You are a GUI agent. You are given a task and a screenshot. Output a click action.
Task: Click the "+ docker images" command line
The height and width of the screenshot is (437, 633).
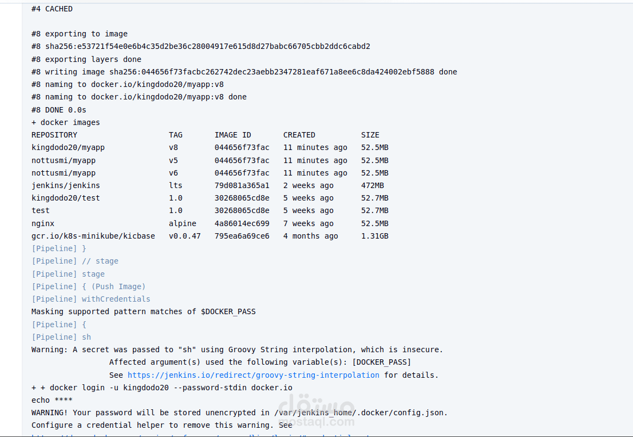66,122
